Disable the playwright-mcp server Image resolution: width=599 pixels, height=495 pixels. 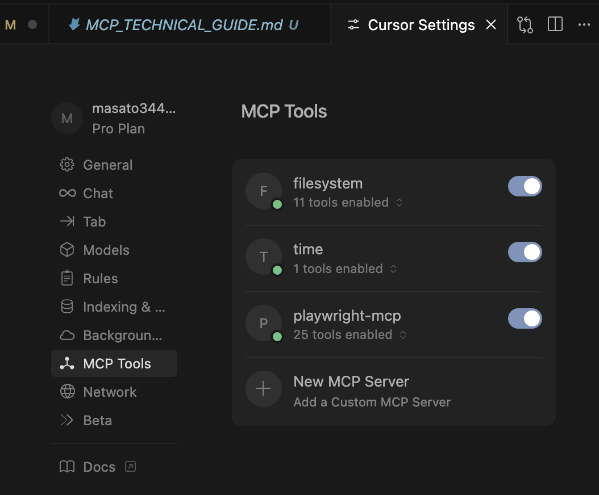point(525,318)
